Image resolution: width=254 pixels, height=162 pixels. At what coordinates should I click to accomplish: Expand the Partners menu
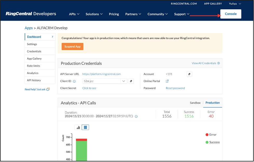tap(133, 14)
